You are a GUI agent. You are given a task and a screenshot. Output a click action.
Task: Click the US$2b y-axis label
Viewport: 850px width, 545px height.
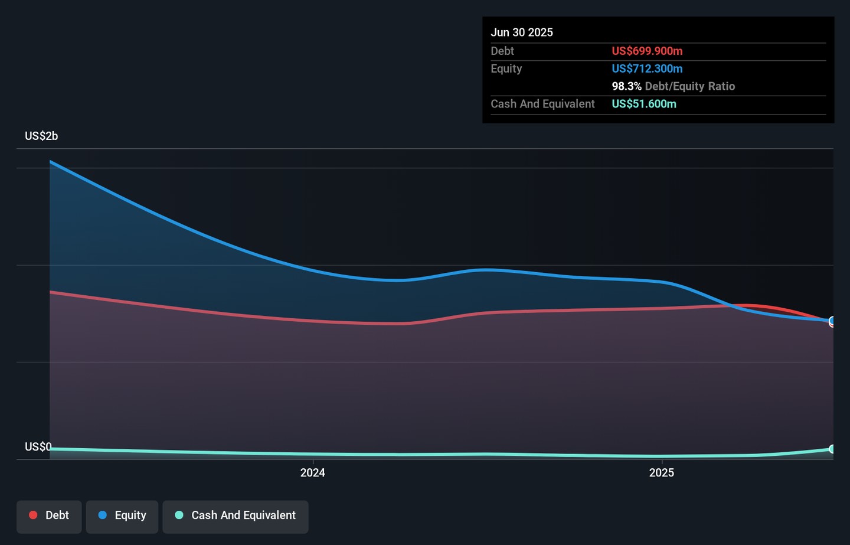(x=41, y=136)
